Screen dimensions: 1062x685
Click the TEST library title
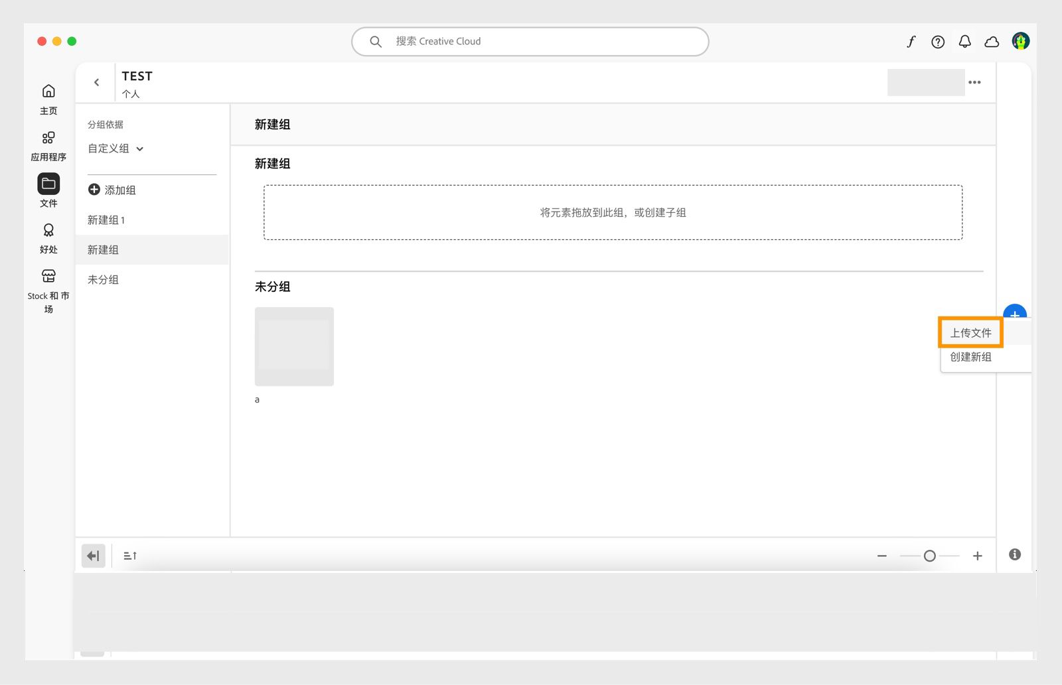[137, 76]
